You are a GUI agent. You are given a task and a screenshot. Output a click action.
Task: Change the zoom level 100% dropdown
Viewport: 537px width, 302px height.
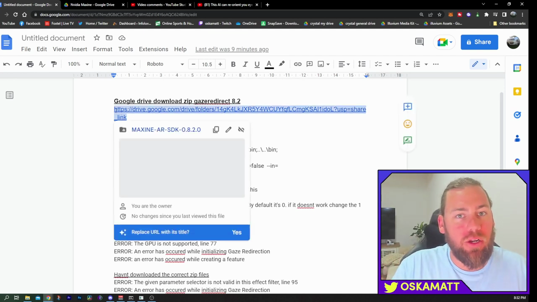pos(78,64)
